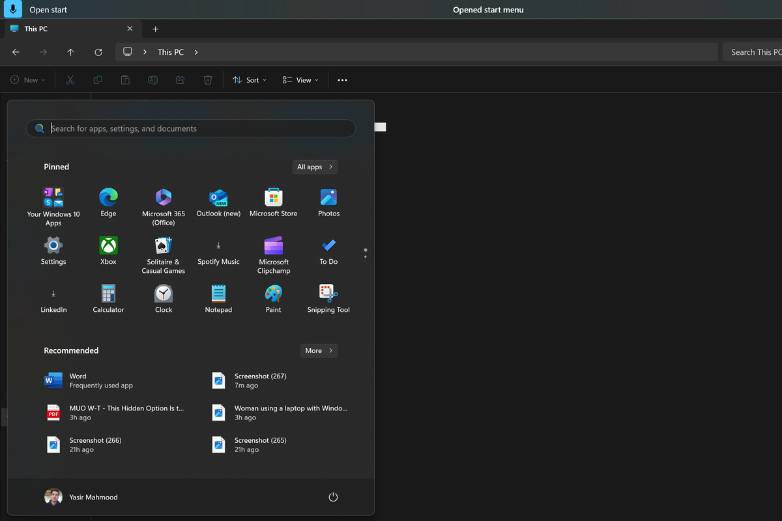This screenshot has width=782, height=521.
Task: Click the voice access microphone icon
Action: click(13, 10)
